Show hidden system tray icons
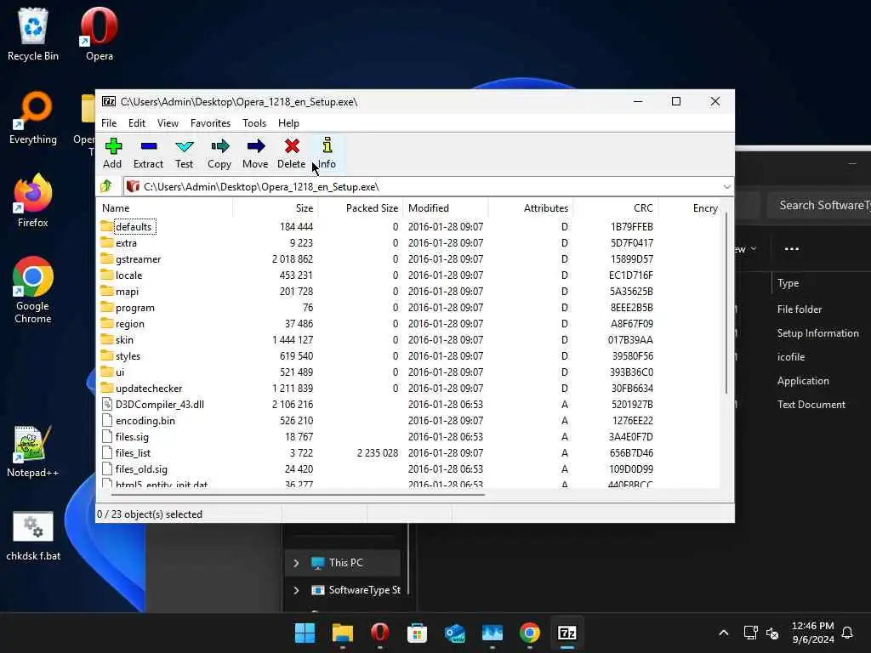This screenshot has height=653, width=871. [723, 633]
